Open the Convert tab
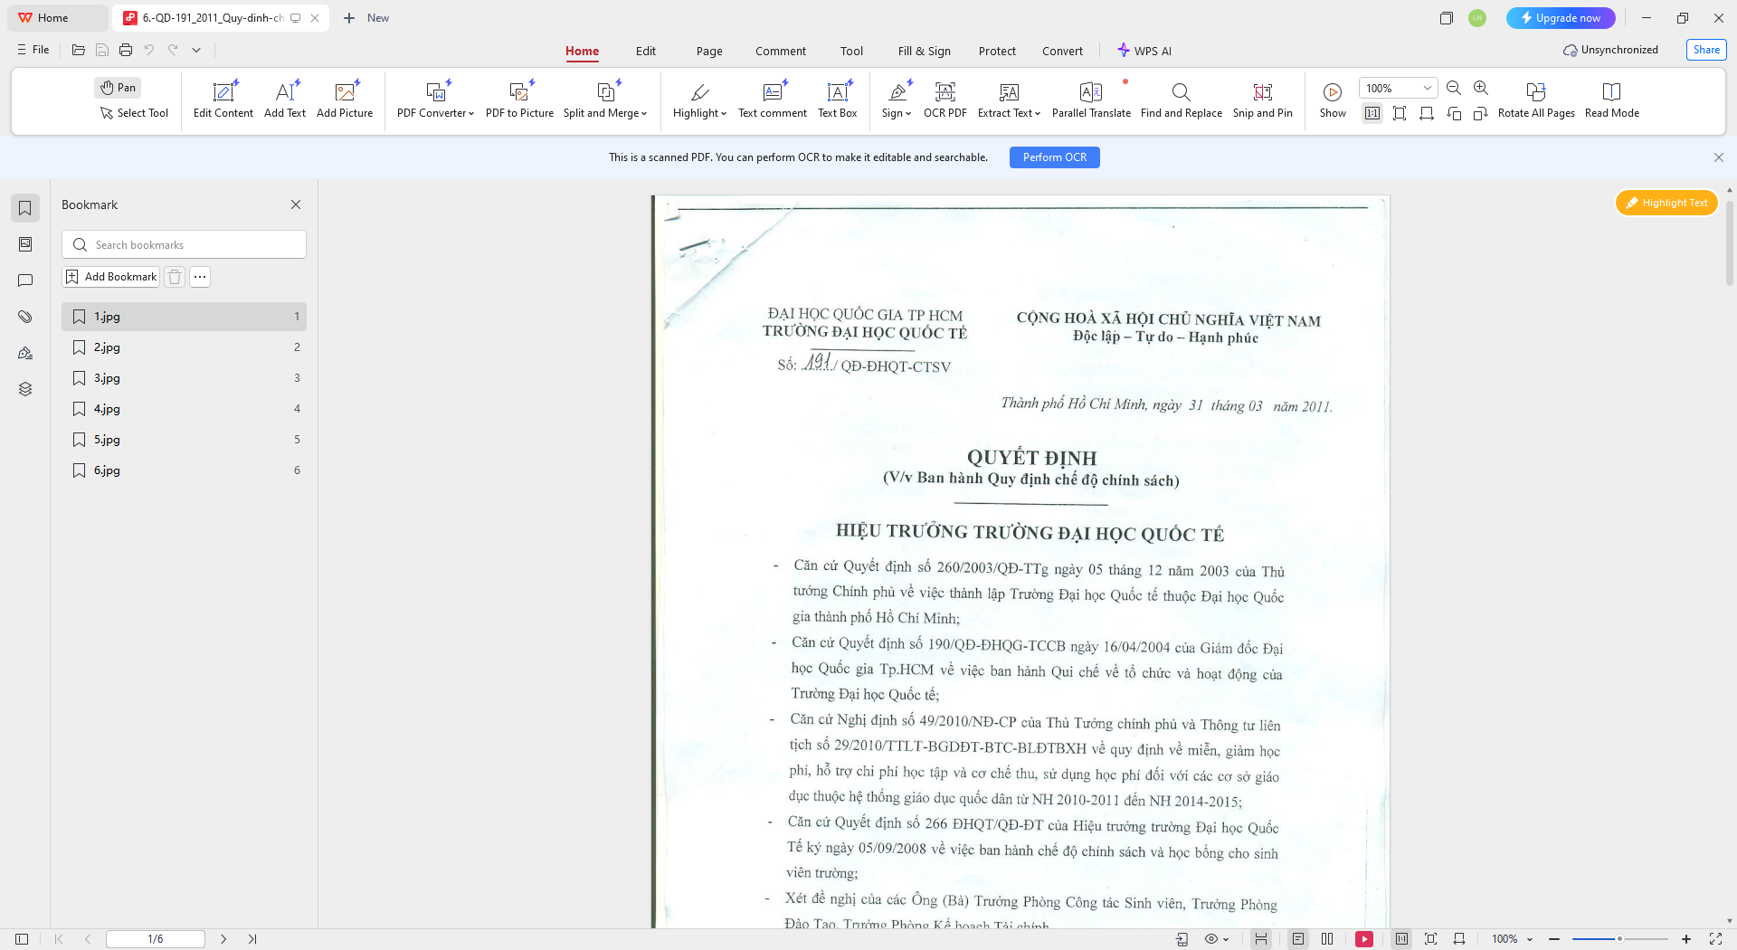Viewport: 1737px width, 950px height. coord(1062,51)
